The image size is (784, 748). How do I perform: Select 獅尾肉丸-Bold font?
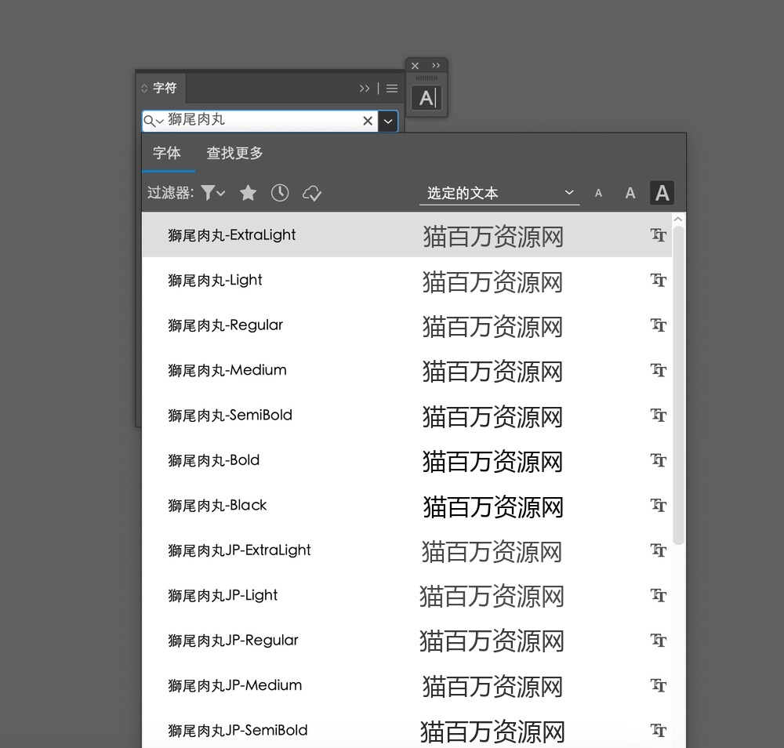407,460
